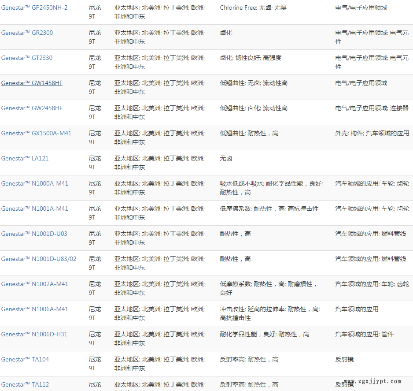This screenshot has height=391, width=413.
Task: Click "反射率高; 耐热性，高" in the TA104 row
Action: 249,359
